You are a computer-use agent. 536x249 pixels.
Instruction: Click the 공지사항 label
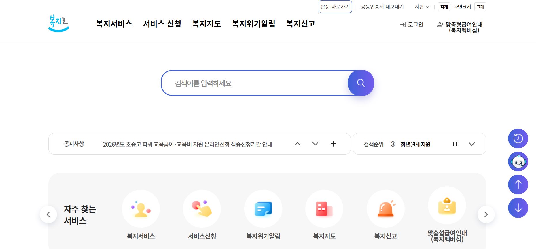(74, 144)
